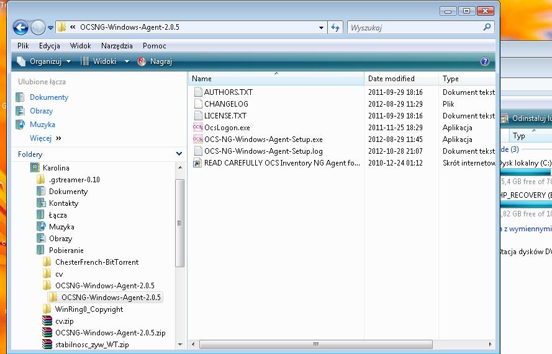Viewport: 552px width, 354px height.
Task: Click the Nagraj burn button
Action: point(155,61)
